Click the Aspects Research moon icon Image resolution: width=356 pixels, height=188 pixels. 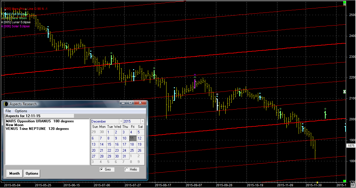(6, 104)
